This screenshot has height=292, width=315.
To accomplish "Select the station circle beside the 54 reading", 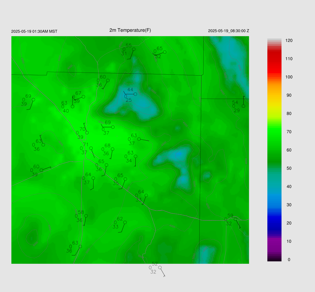I will [244, 106].
